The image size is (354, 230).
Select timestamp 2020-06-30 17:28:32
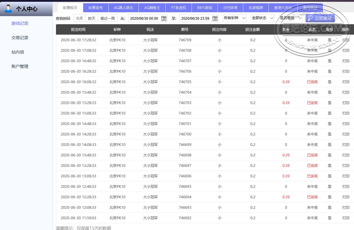79,40
